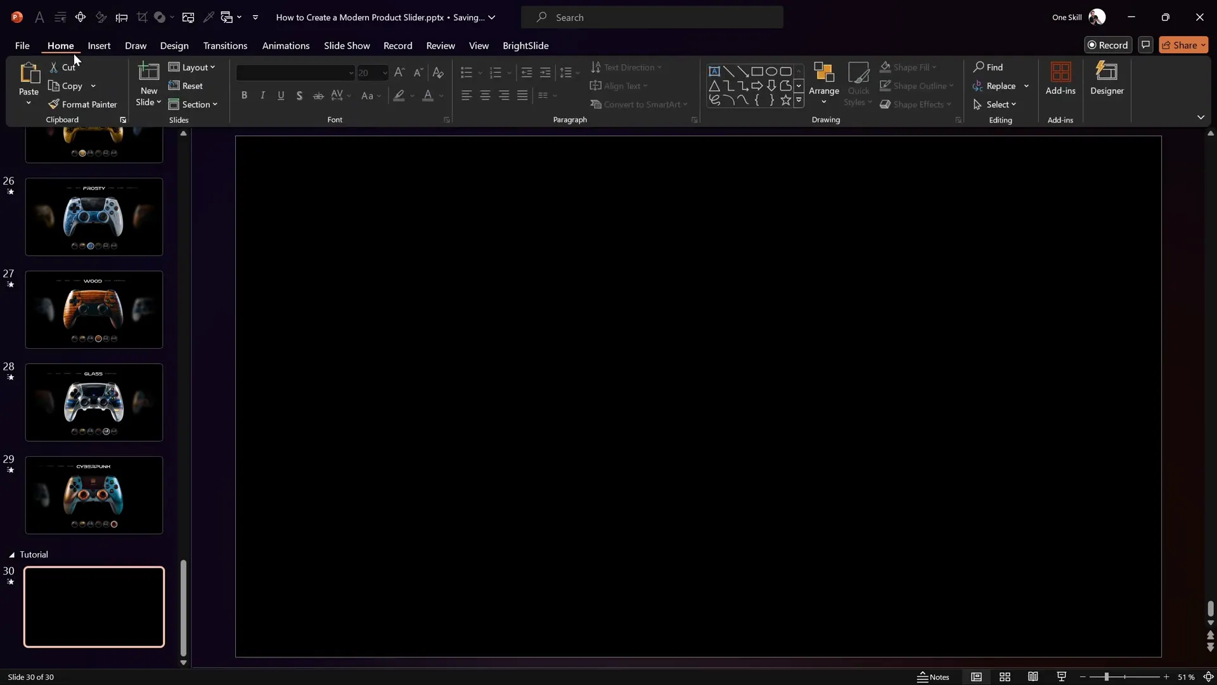The height and width of the screenshot is (685, 1217).
Task: Switch to Slide Sorter view icon
Action: [1005, 677]
